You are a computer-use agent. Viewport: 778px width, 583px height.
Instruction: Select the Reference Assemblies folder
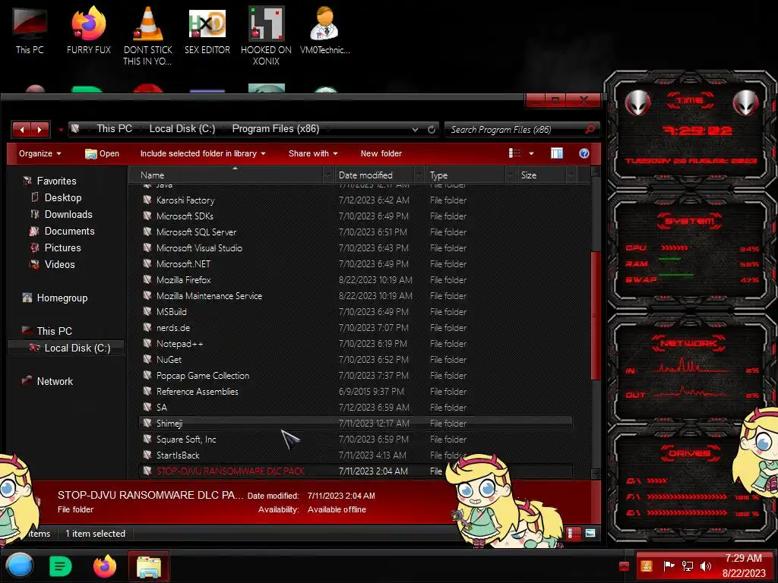click(x=197, y=391)
